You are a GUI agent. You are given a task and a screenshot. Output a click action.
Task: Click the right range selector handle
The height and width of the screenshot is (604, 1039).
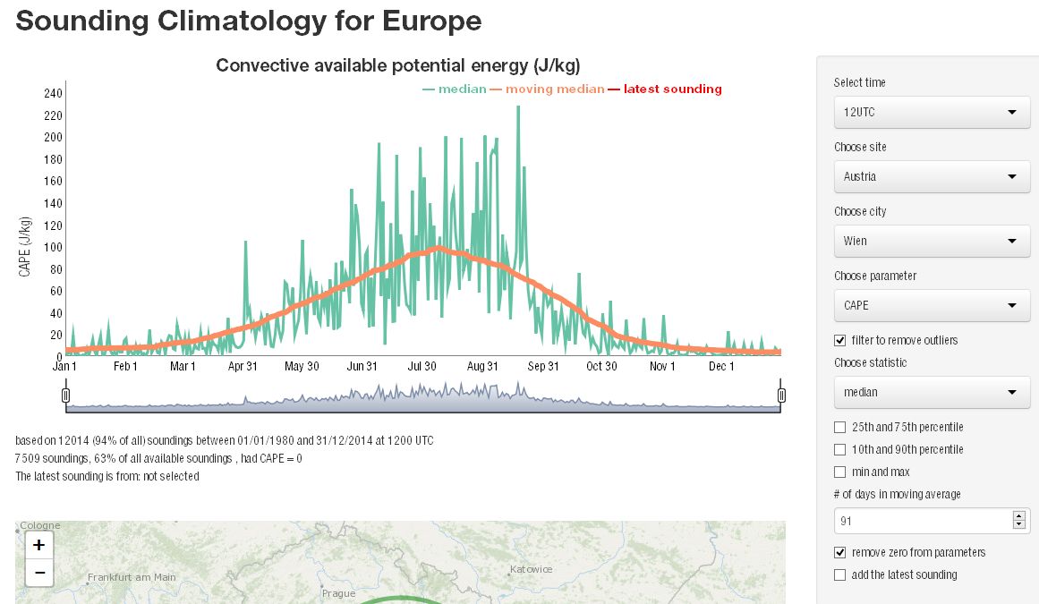click(x=781, y=396)
